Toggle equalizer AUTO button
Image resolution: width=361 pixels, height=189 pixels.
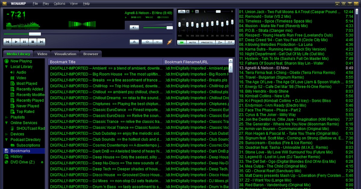point(192,42)
